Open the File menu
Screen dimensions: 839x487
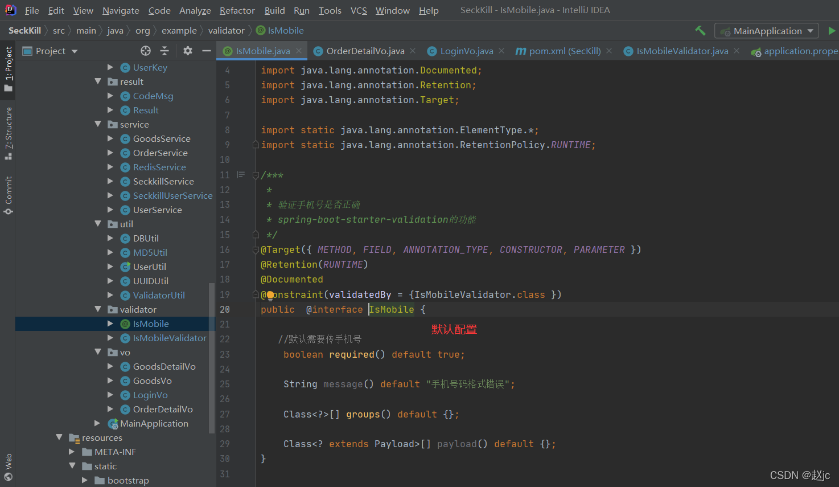click(32, 10)
